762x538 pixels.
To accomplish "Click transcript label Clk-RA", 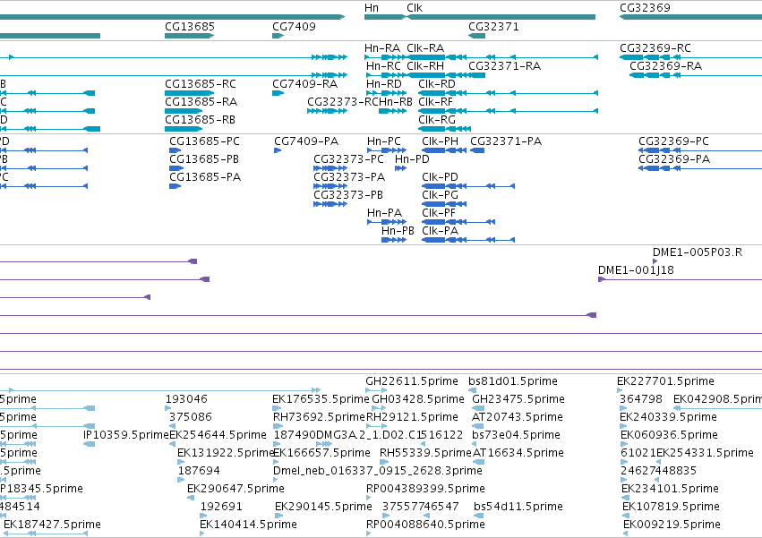I will 425,48.
